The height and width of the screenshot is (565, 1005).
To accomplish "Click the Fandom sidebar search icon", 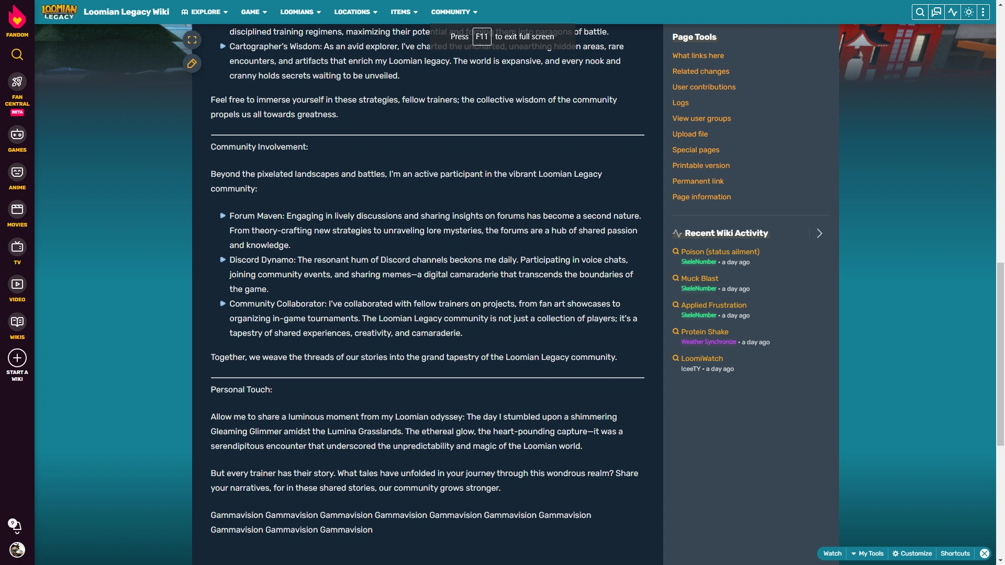I will pos(17,54).
